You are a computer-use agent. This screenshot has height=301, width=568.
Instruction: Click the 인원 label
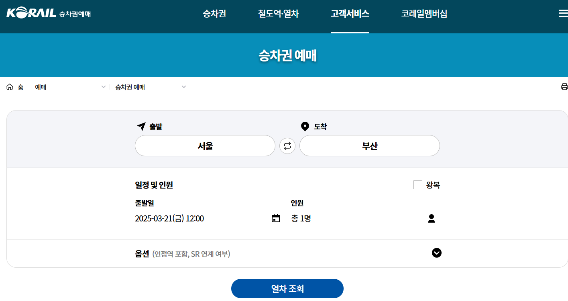(x=297, y=203)
